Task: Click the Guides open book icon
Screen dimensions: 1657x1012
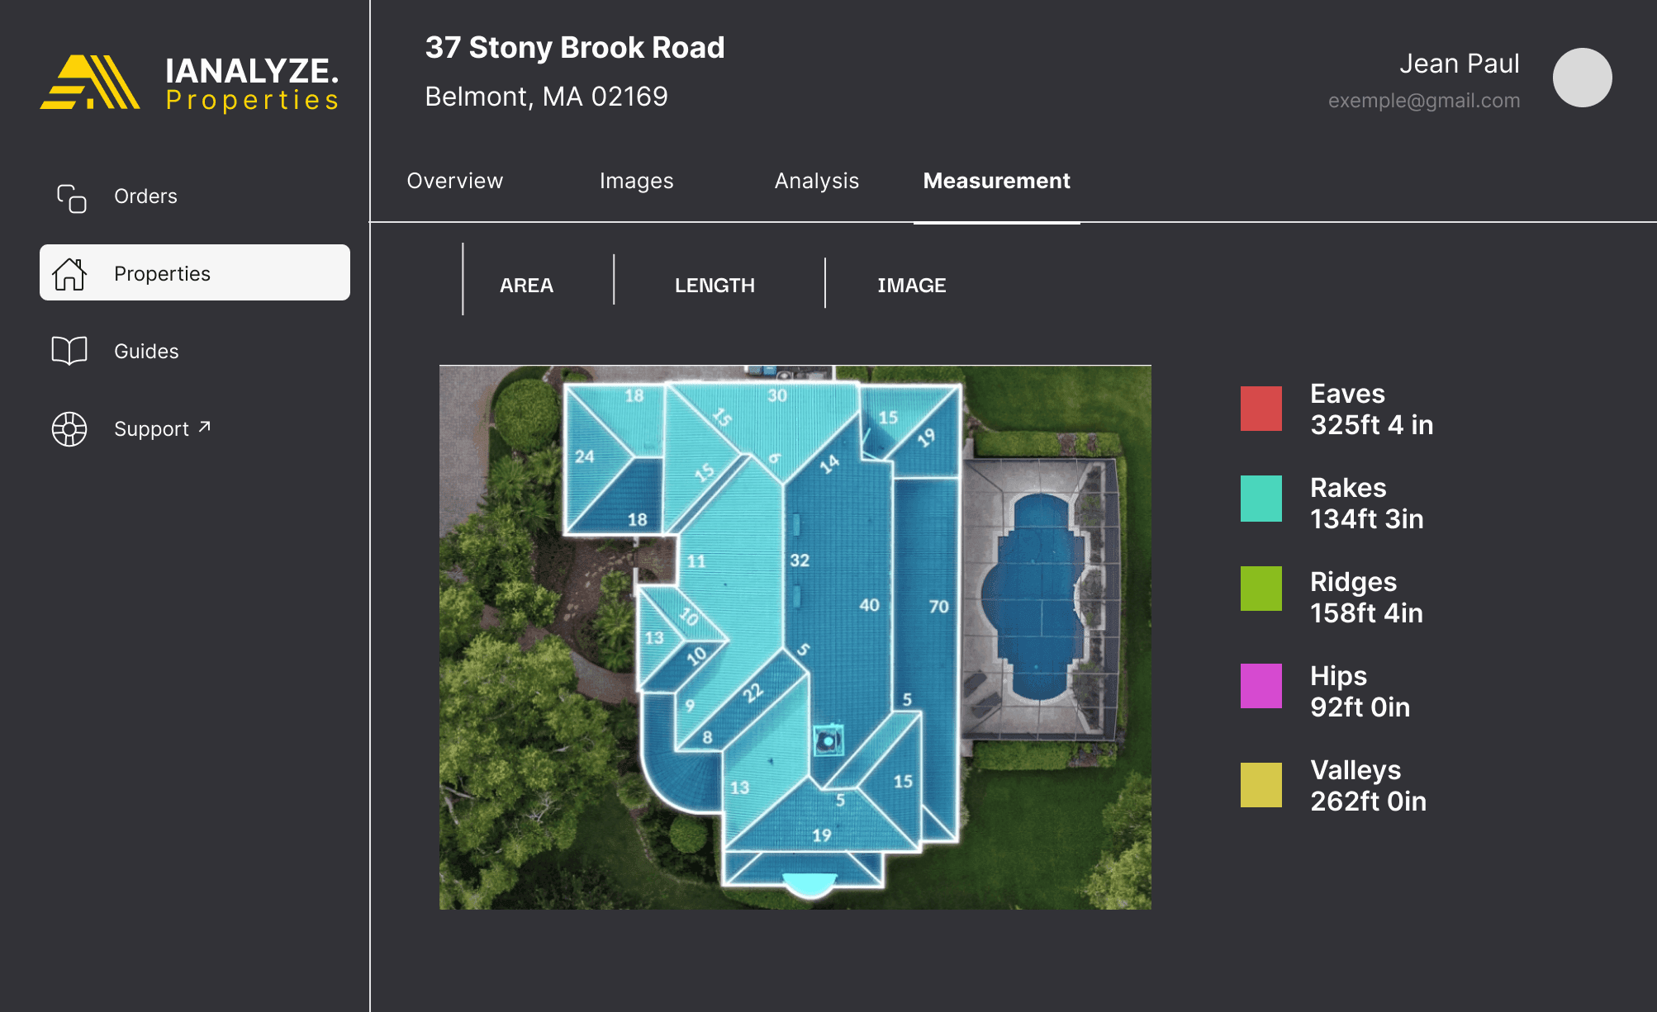Action: (x=69, y=351)
